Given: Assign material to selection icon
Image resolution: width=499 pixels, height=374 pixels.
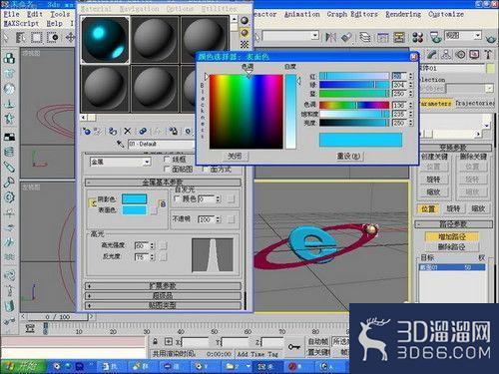Looking at the screenshot, I should [113, 132].
